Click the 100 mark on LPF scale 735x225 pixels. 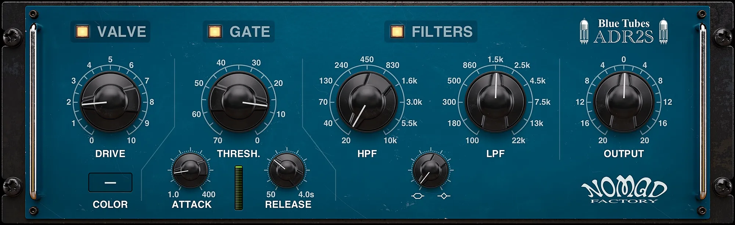pos(472,140)
